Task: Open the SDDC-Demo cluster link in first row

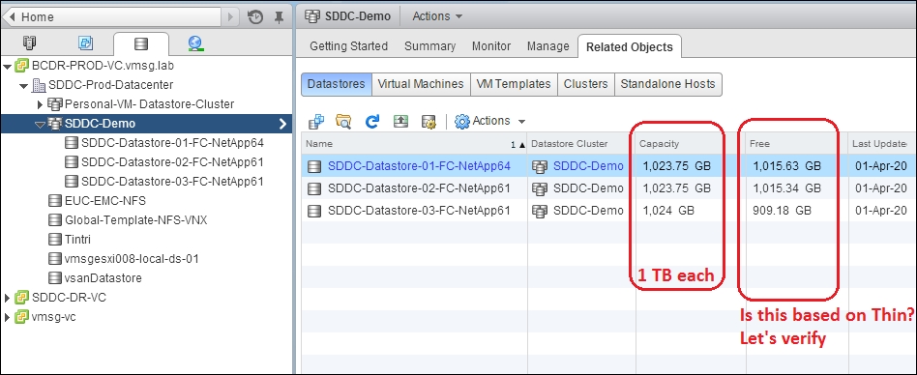Action: pos(588,166)
